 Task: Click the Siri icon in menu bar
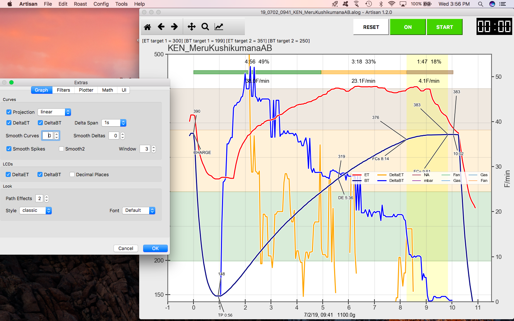[492, 4]
